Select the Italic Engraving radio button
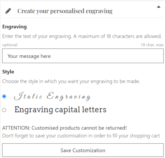The width and height of the screenshot is (165, 158). pos(4,96)
